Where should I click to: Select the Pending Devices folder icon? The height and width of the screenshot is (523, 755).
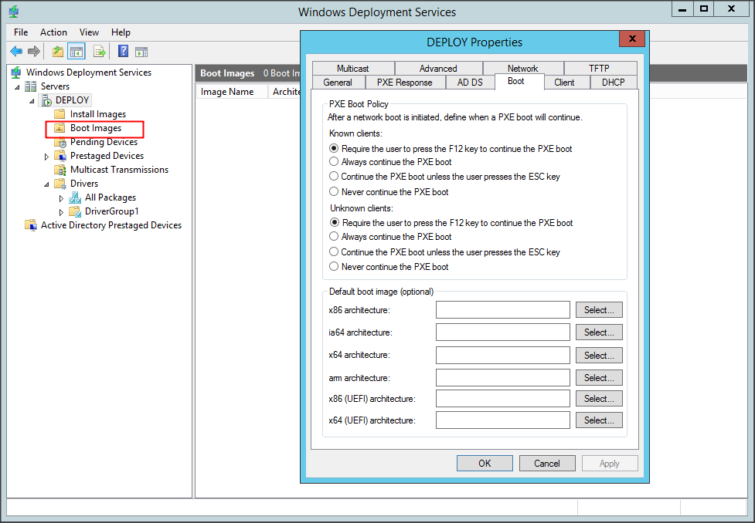(60, 142)
